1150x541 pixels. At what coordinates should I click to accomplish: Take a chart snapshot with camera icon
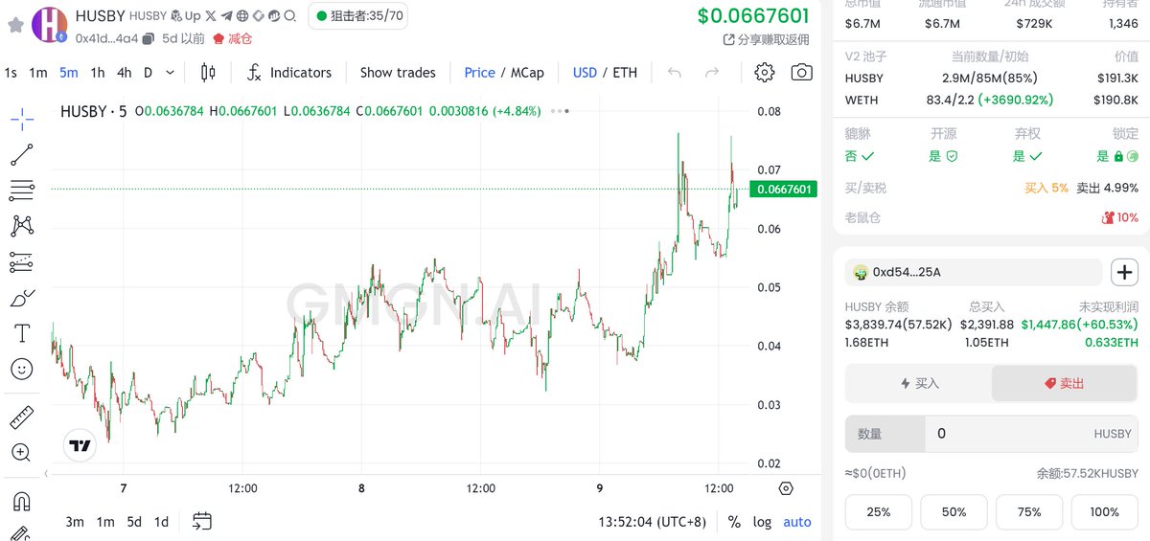(802, 72)
